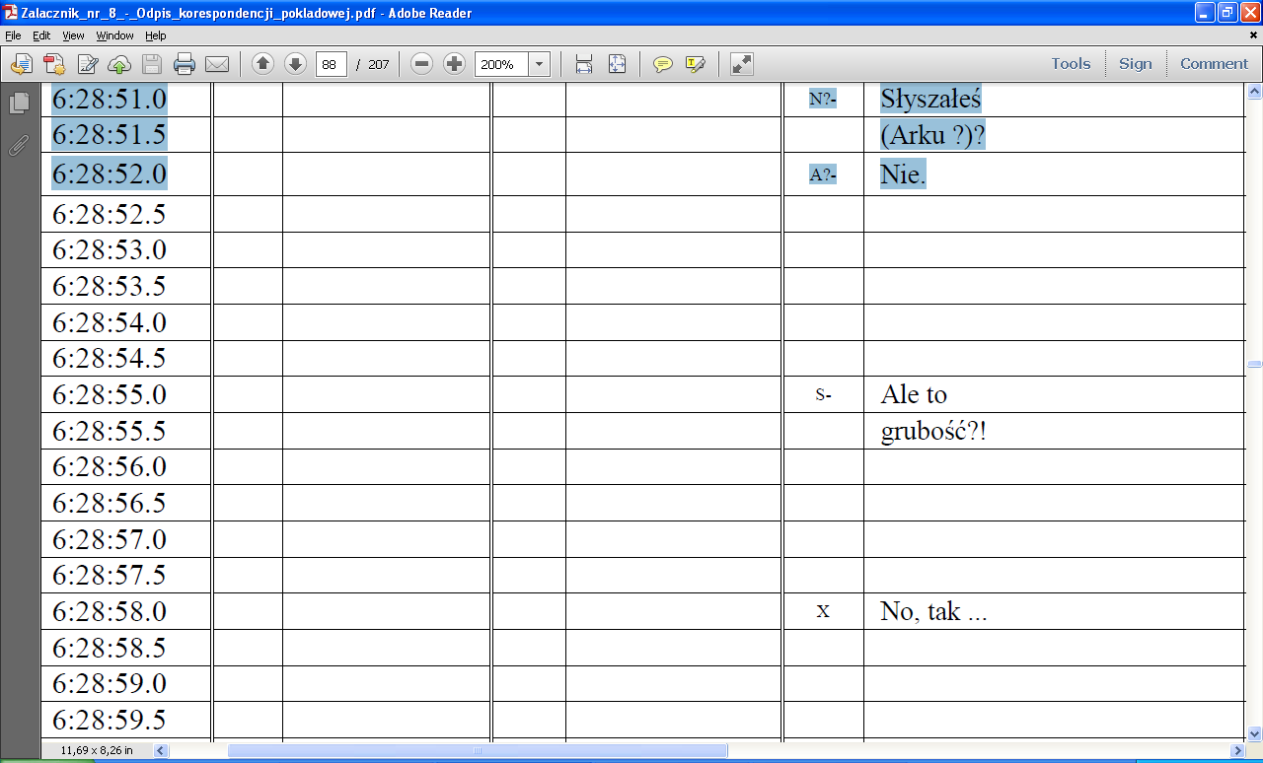Click the speaker label 'X'
Viewport: 1263px width, 763px height.
tap(823, 611)
